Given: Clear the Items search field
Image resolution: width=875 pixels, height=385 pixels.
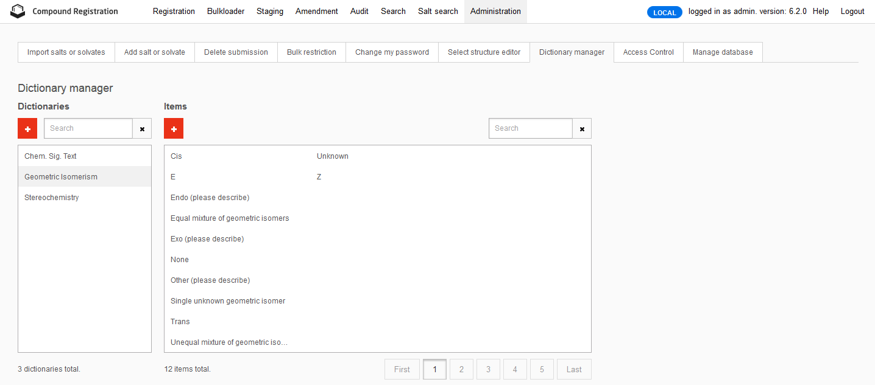Looking at the screenshot, I should click(582, 128).
